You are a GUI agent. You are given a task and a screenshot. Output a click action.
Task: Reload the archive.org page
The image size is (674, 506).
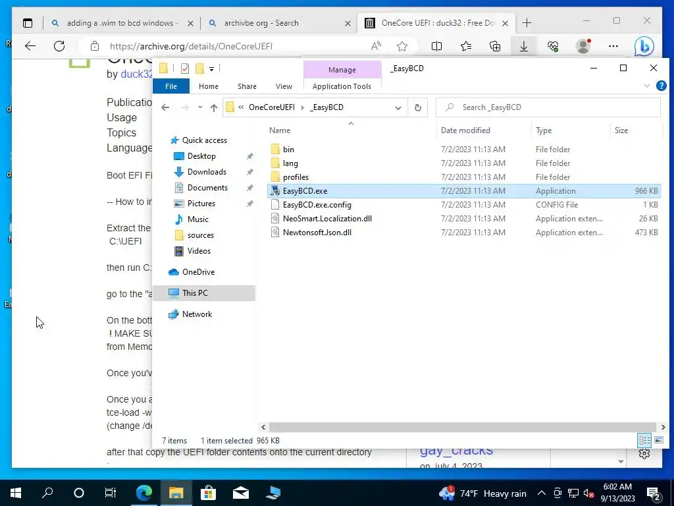tap(59, 46)
